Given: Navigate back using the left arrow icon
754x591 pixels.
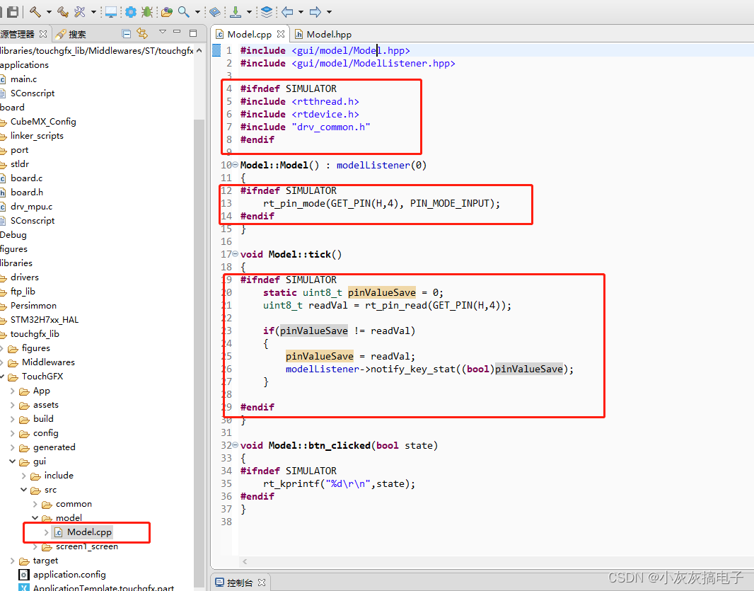Looking at the screenshot, I should tap(287, 12).
